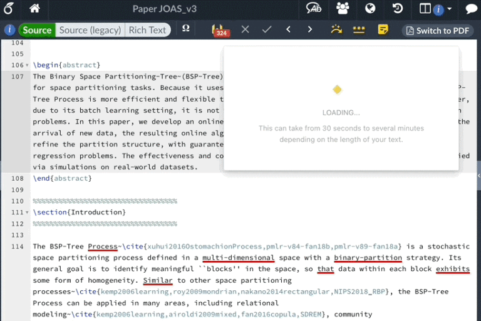Go to the previous suggestion arrow
The image size is (481, 321).
pos(288,29)
